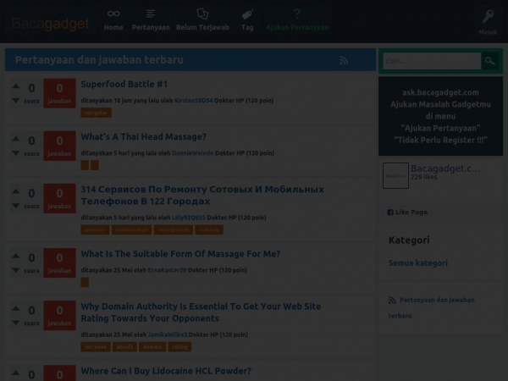This screenshot has height=381, width=508.
Task: Open RSS feed icon in page header
Action: coord(344,60)
